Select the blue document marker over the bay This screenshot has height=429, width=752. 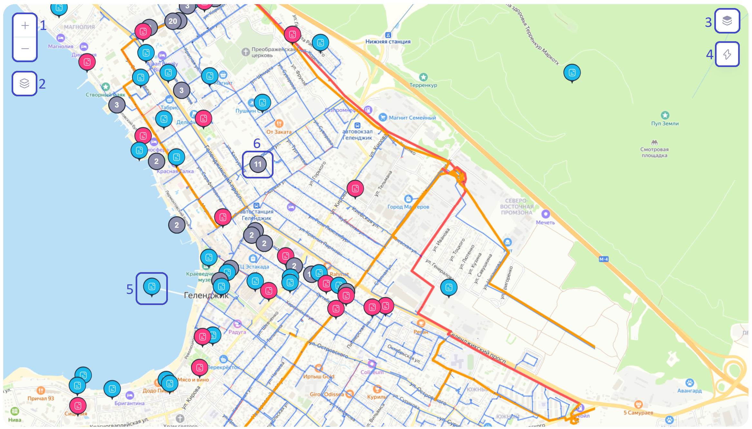click(152, 286)
